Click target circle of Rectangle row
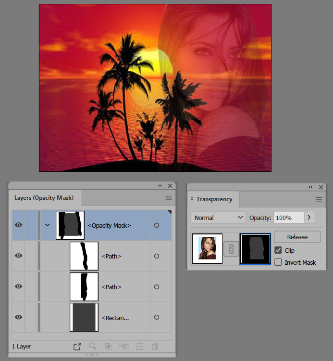The image size is (333, 361). point(157,317)
